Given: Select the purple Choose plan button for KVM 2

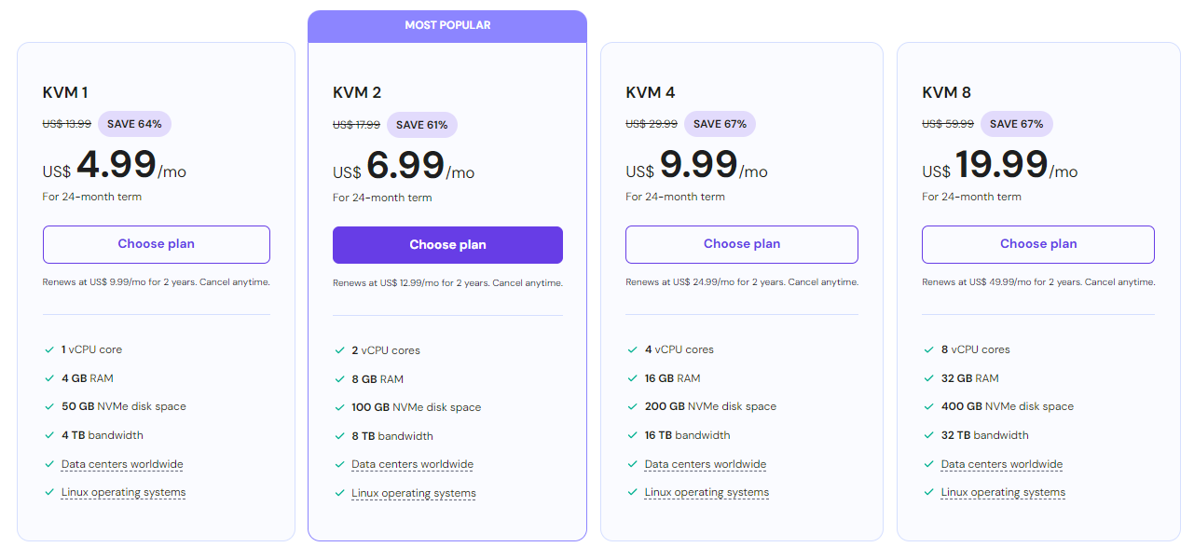Looking at the screenshot, I should [x=447, y=245].
